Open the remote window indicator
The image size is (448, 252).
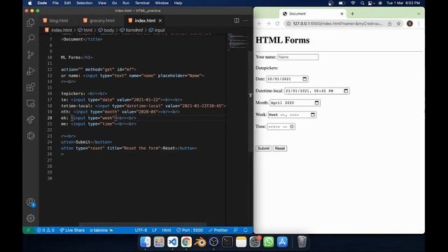(28, 230)
